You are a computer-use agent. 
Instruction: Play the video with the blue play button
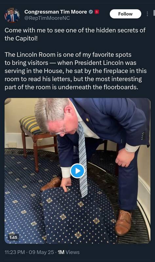77,171
